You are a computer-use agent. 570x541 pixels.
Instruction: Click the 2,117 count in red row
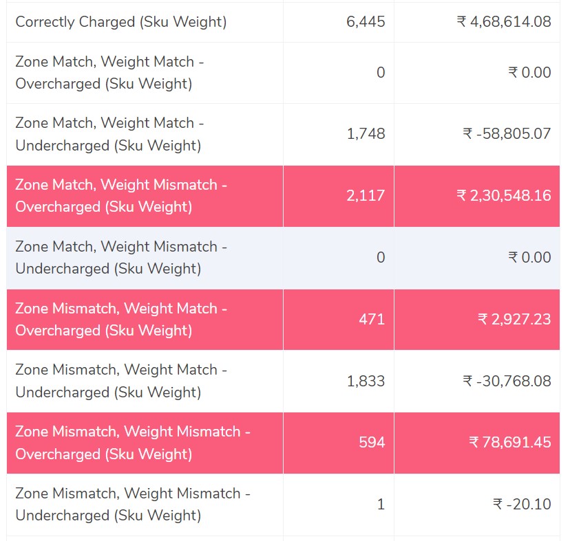[366, 196]
